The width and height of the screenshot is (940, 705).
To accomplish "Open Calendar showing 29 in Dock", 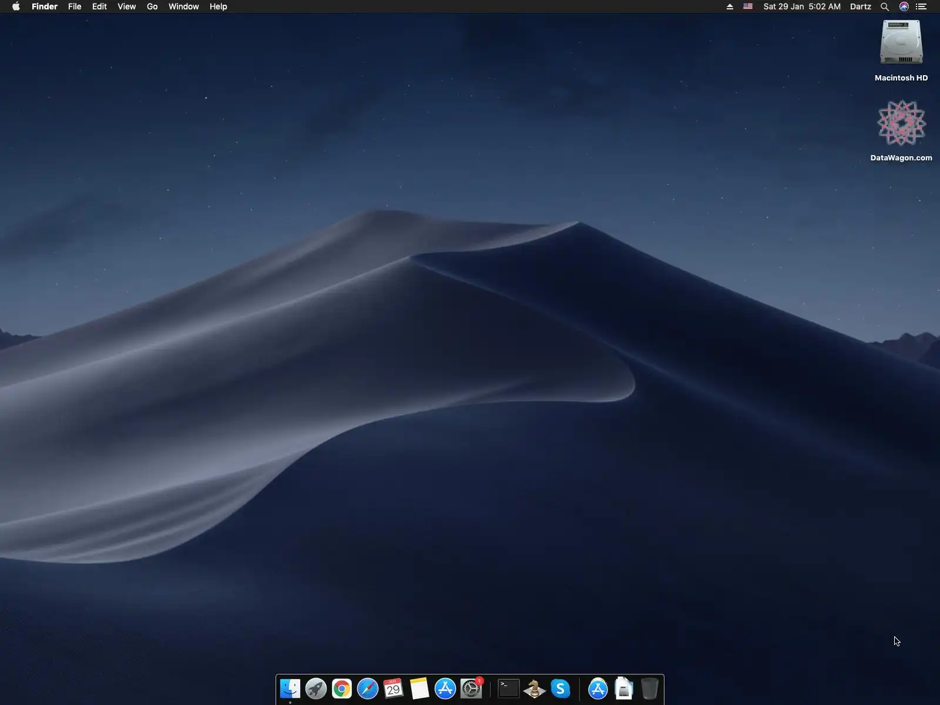I will tap(394, 689).
